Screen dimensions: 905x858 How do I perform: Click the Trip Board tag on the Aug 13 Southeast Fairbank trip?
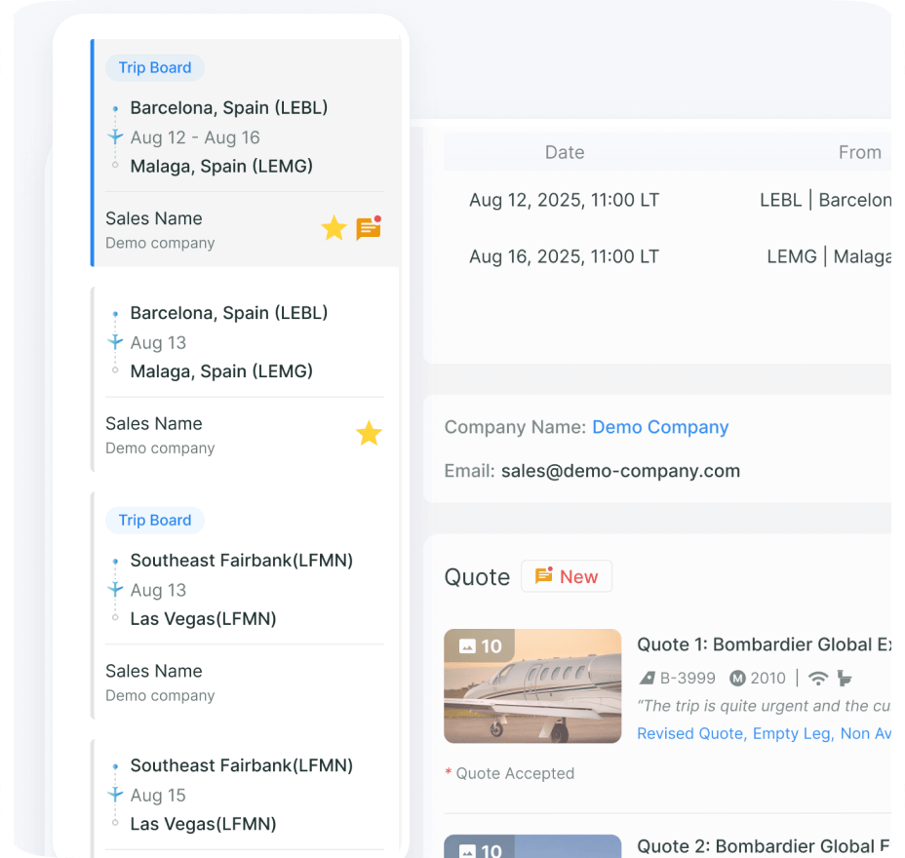point(155,520)
